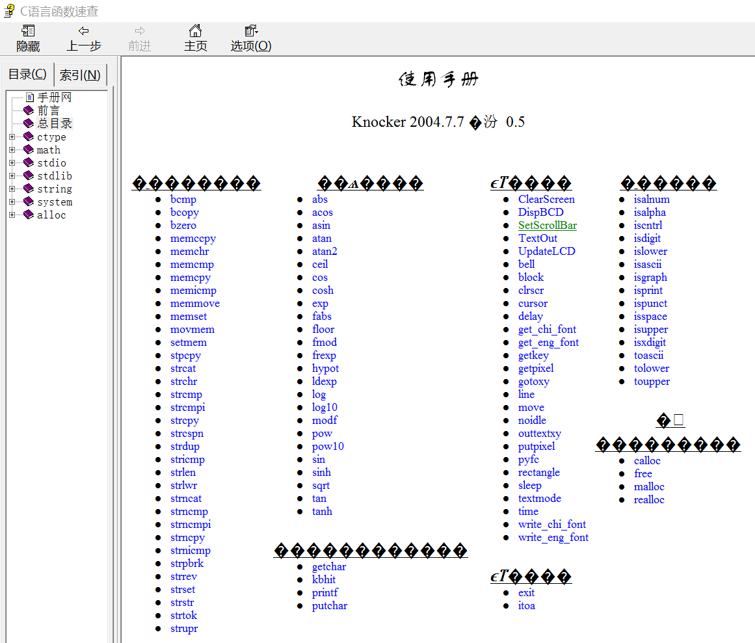This screenshot has height=643, width=755.
Task: Open the getchar function link
Action: point(329,566)
